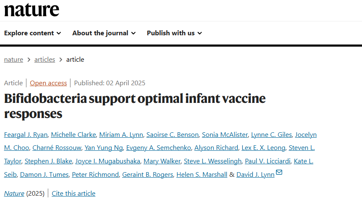Click author Miriam A. Lynn
This screenshot has height=202, width=362.
[x=121, y=135]
